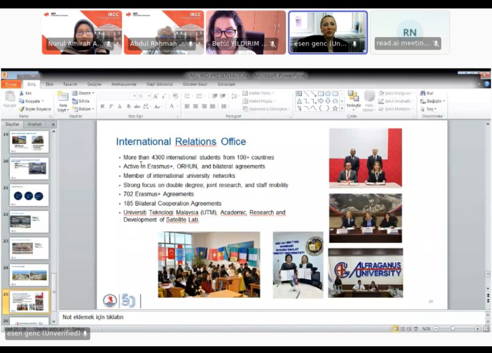Open the Düzen layout dropdown
This screenshot has width=492, height=353.
[x=83, y=93]
